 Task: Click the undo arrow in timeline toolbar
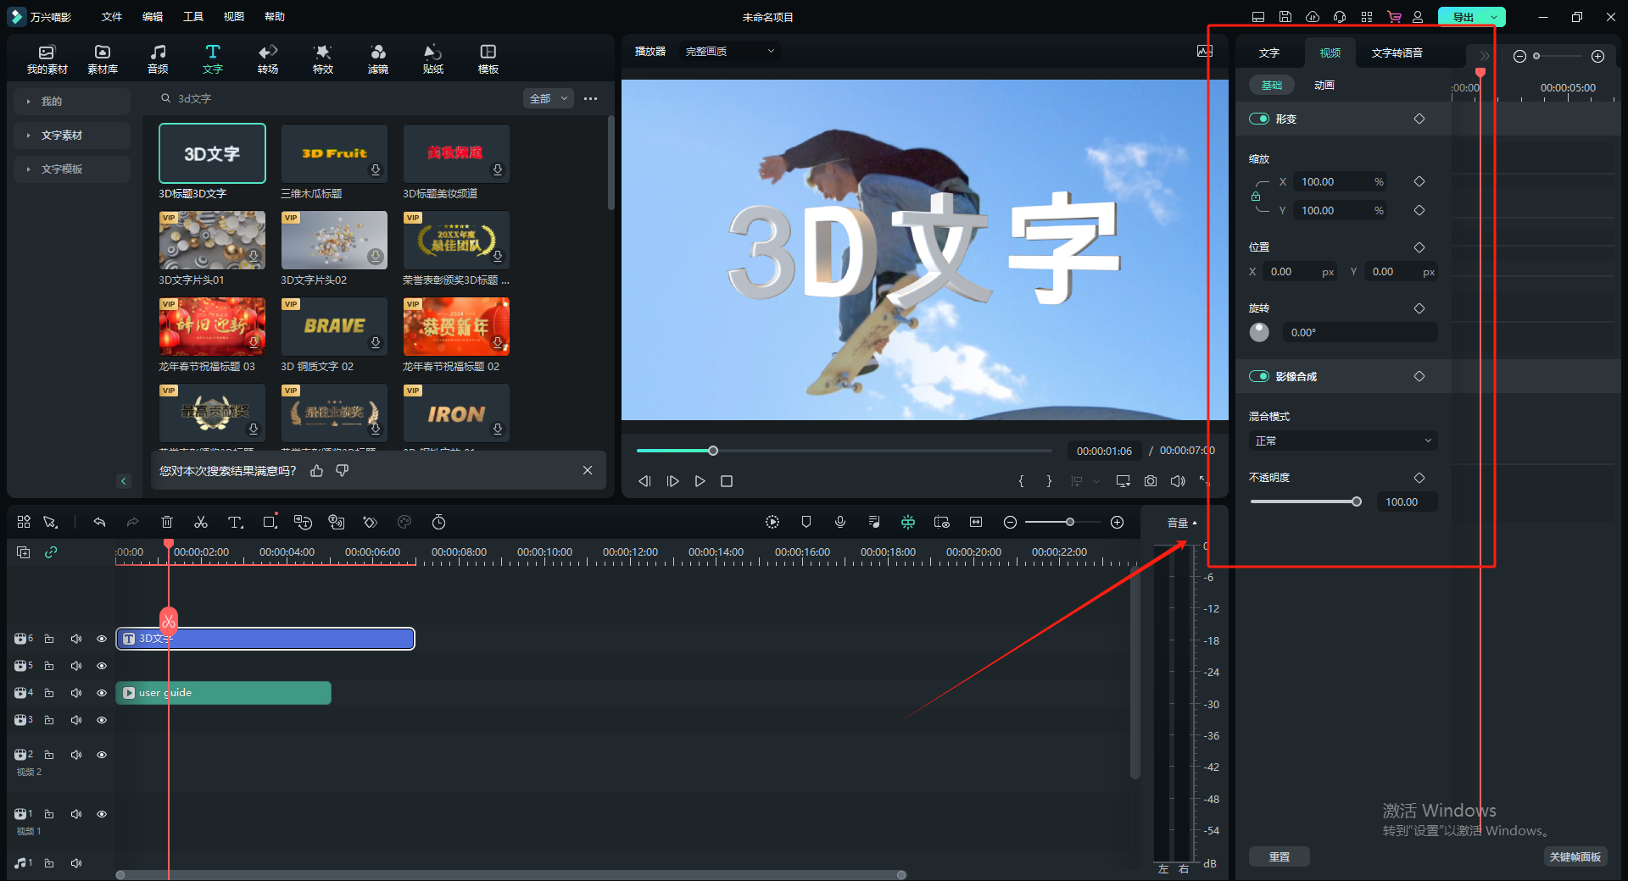(x=99, y=523)
